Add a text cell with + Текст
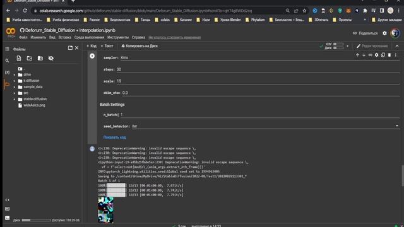Image resolution: width=404 pixels, height=227 pixels. pyautogui.click(x=107, y=46)
